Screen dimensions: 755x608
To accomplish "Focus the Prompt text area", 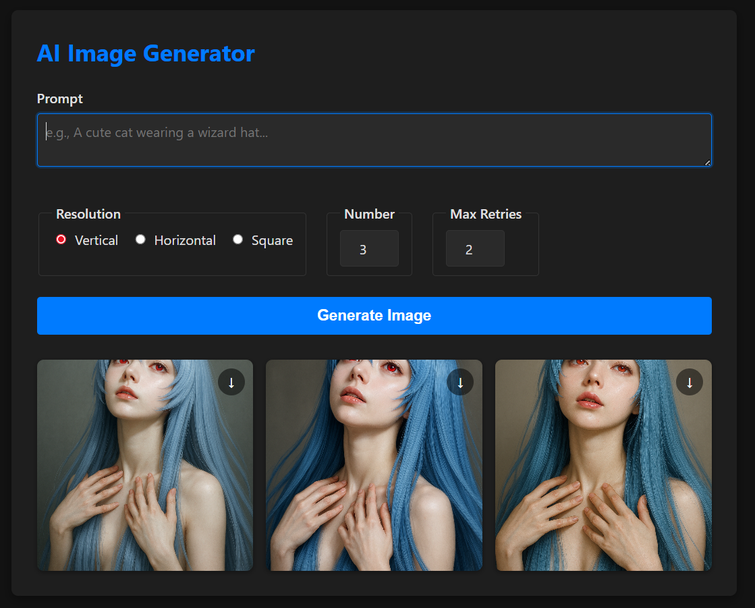I will click(374, 140).
